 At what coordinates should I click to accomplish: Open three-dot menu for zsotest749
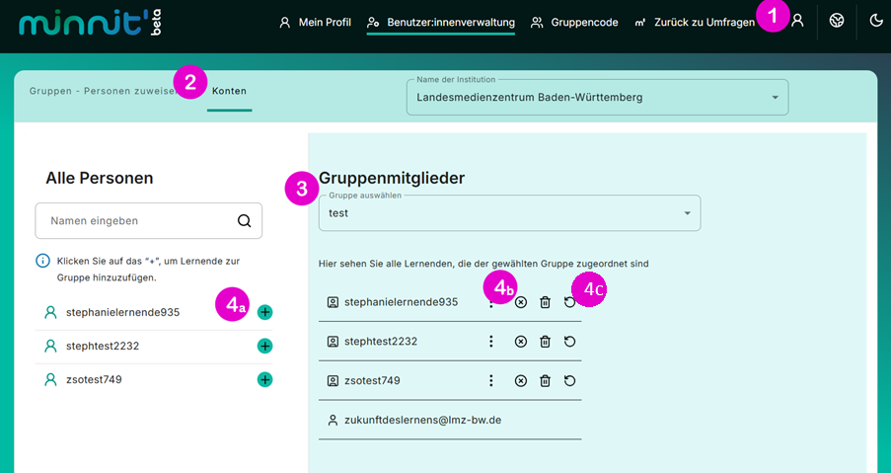(491, 380)
